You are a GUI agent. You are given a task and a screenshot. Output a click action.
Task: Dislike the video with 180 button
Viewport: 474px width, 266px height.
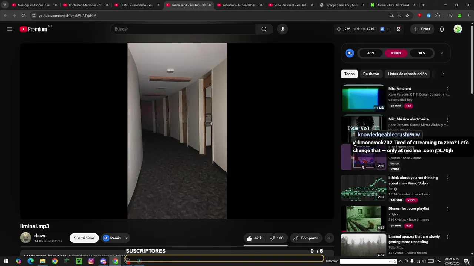(x=276, y=238)
